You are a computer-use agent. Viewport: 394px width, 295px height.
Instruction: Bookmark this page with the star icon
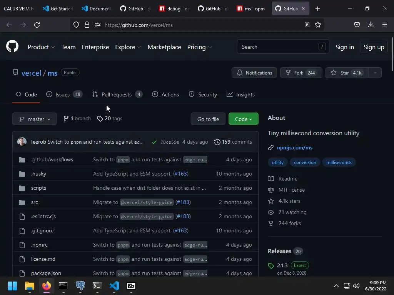click(x=318, y=25)
